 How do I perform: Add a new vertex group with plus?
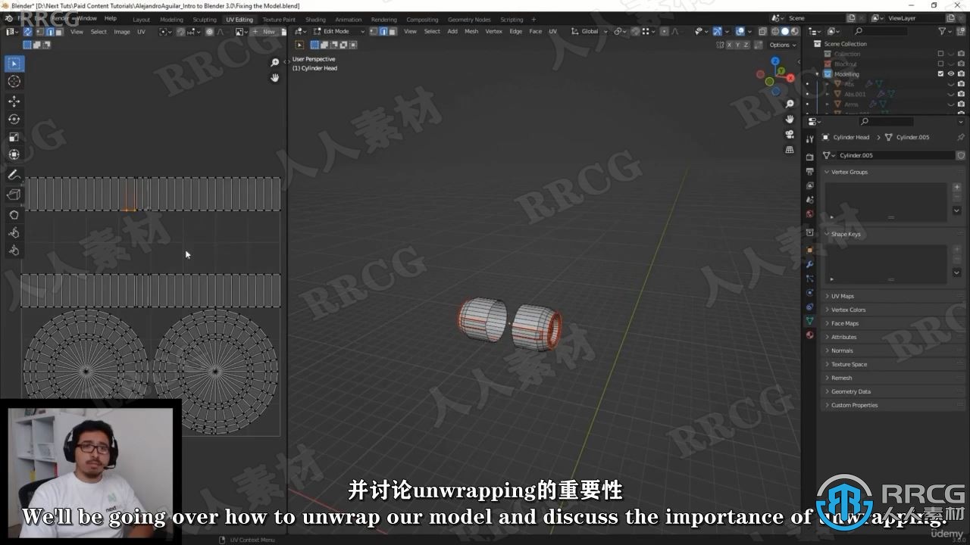[956, 187]
